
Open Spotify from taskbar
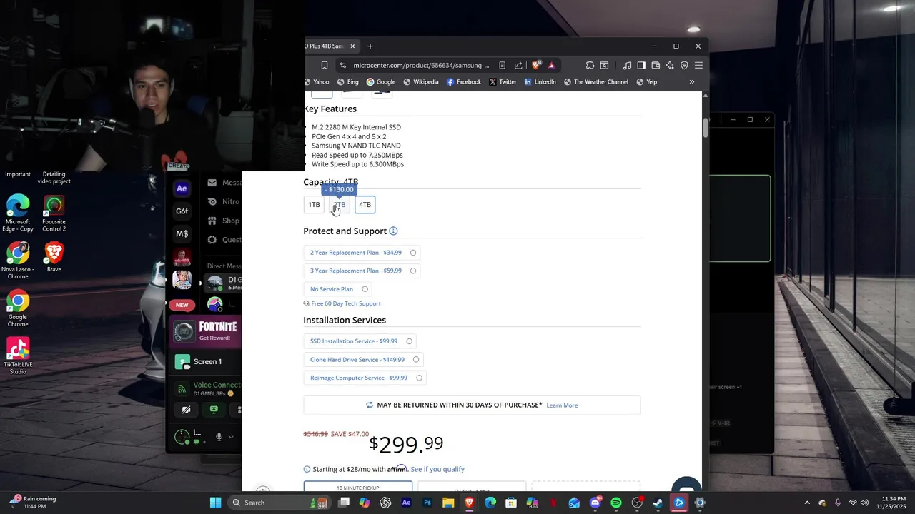(616, 503)
